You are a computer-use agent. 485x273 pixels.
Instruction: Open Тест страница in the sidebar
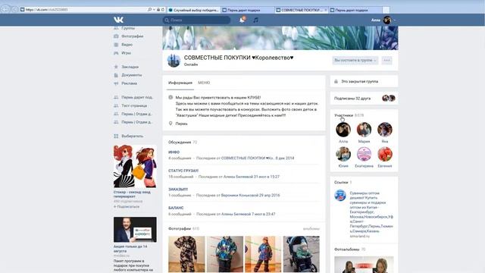click(x=134, y=106)
